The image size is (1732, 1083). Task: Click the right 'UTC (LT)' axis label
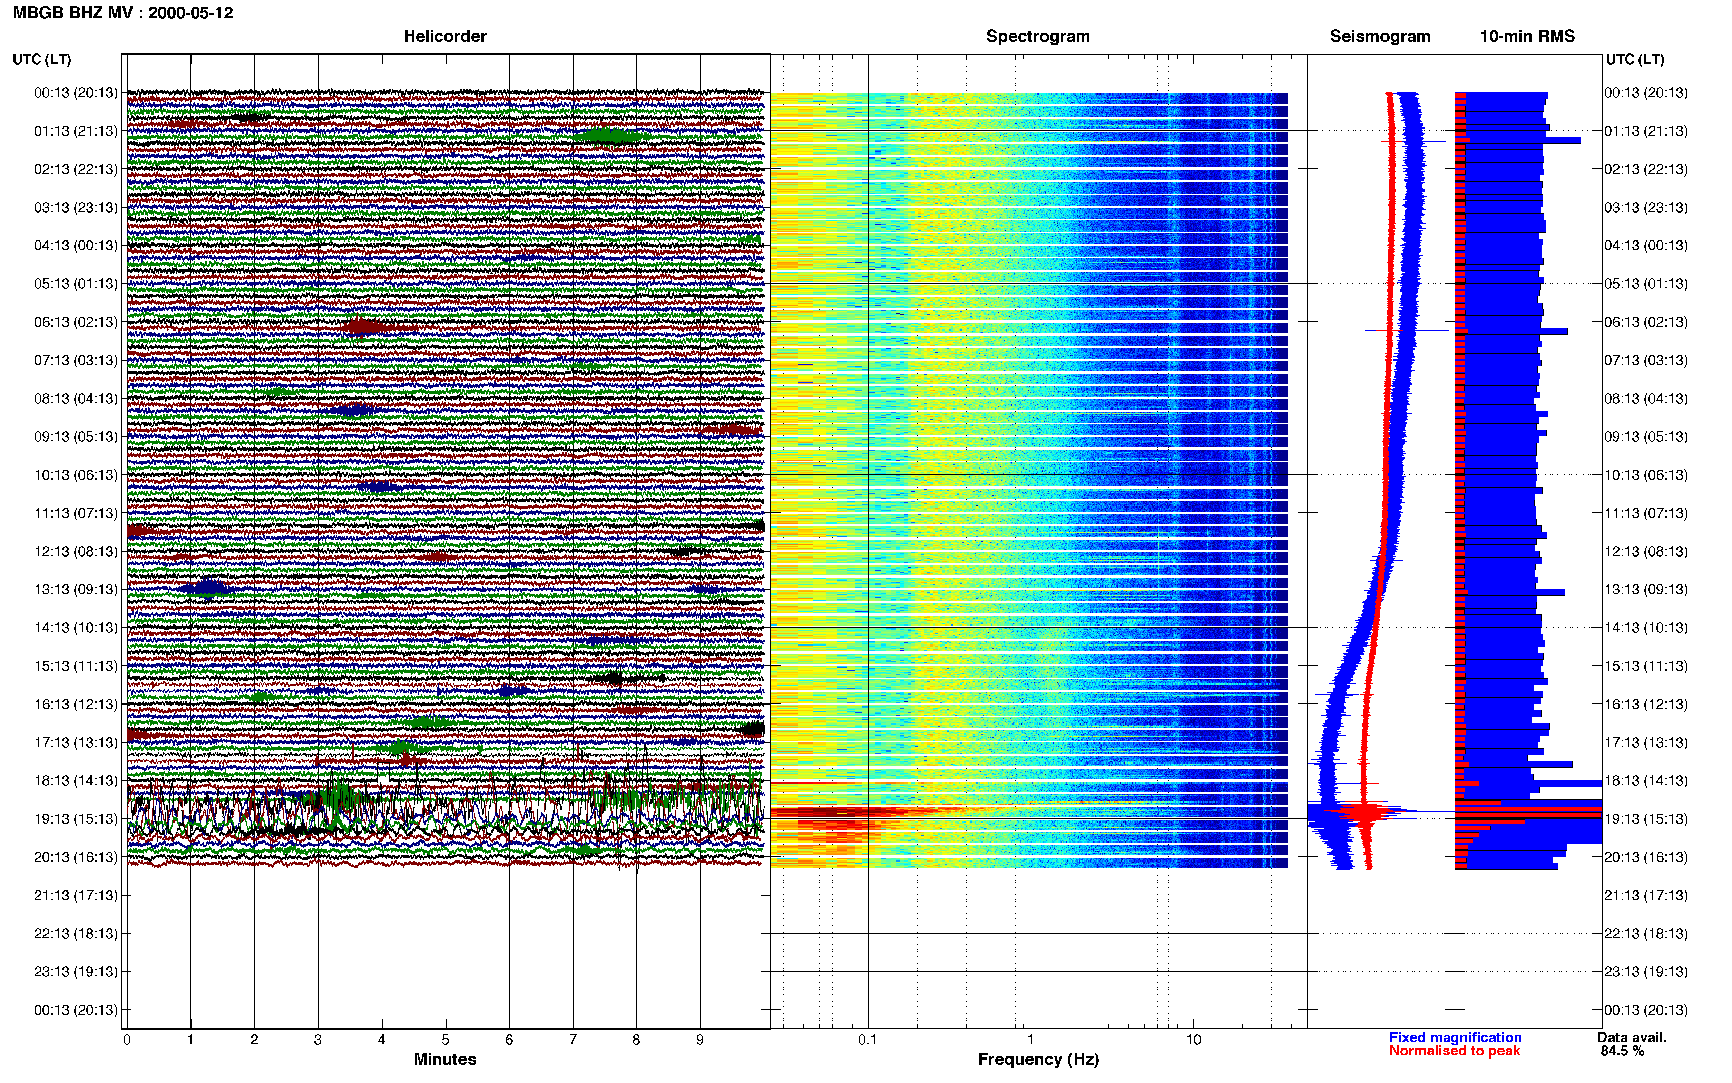1635,59
